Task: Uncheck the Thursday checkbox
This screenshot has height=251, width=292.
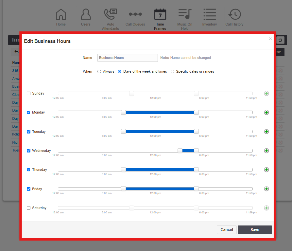Action: pyautogui.click(x=28, y=170)
